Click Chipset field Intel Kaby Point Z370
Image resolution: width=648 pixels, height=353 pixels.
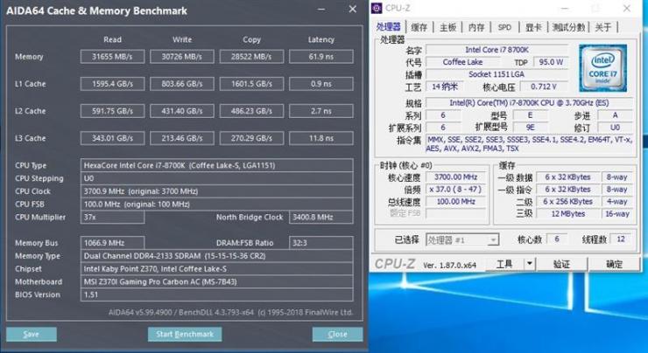[x=217, y=269]
